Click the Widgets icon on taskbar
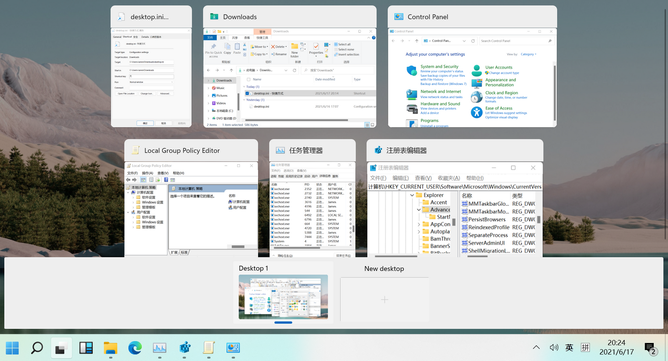This screenshot has width=668, height=361. (86, 348)
